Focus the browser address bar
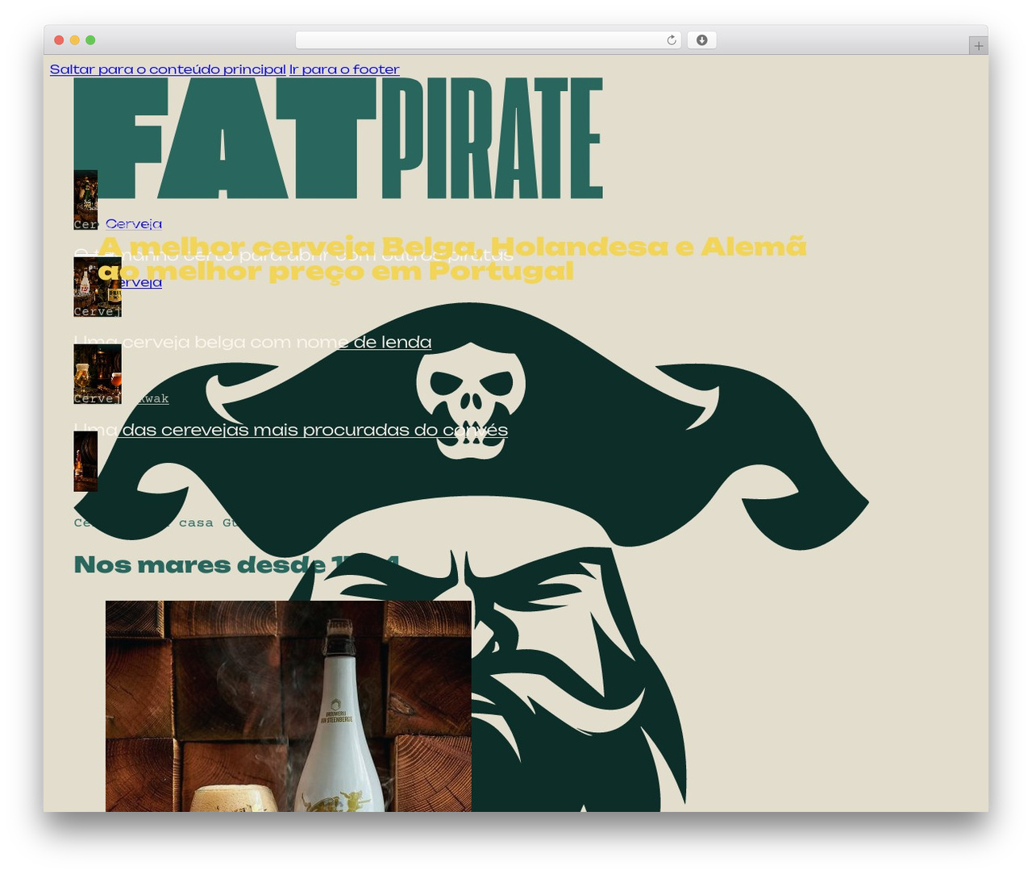The width and height of the screenshot is (1032, 874). click(488, 40)
